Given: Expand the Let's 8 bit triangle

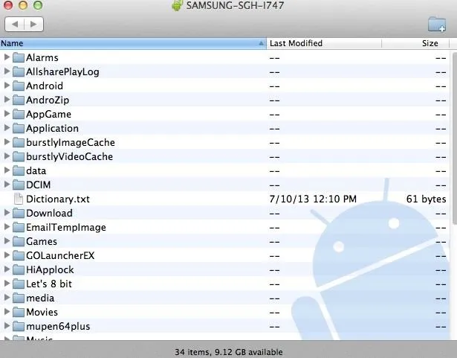Looking at the screenshot, I should coord(7,284).
